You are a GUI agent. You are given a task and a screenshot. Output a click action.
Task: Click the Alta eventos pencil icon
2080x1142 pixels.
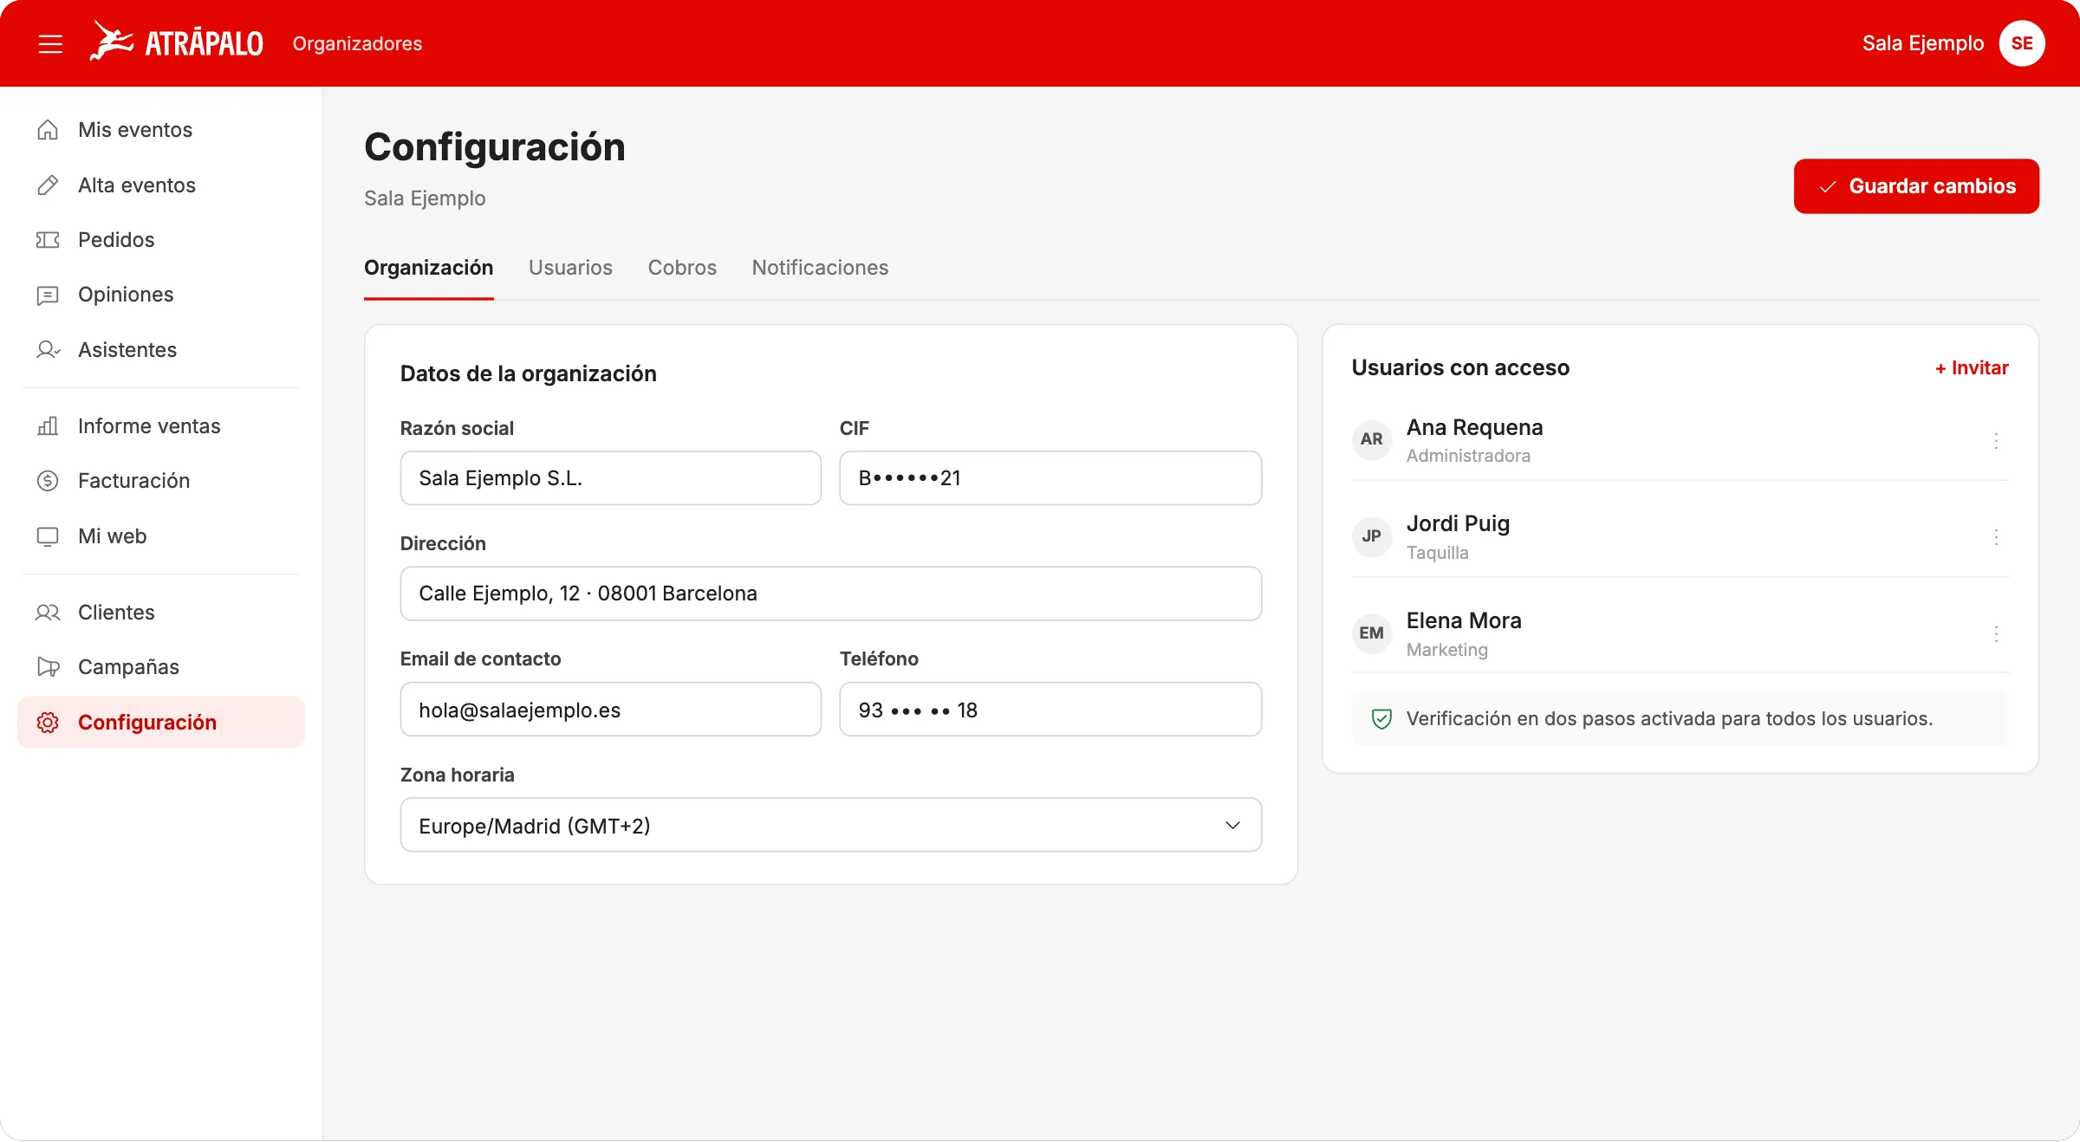[x=48, y=185]
